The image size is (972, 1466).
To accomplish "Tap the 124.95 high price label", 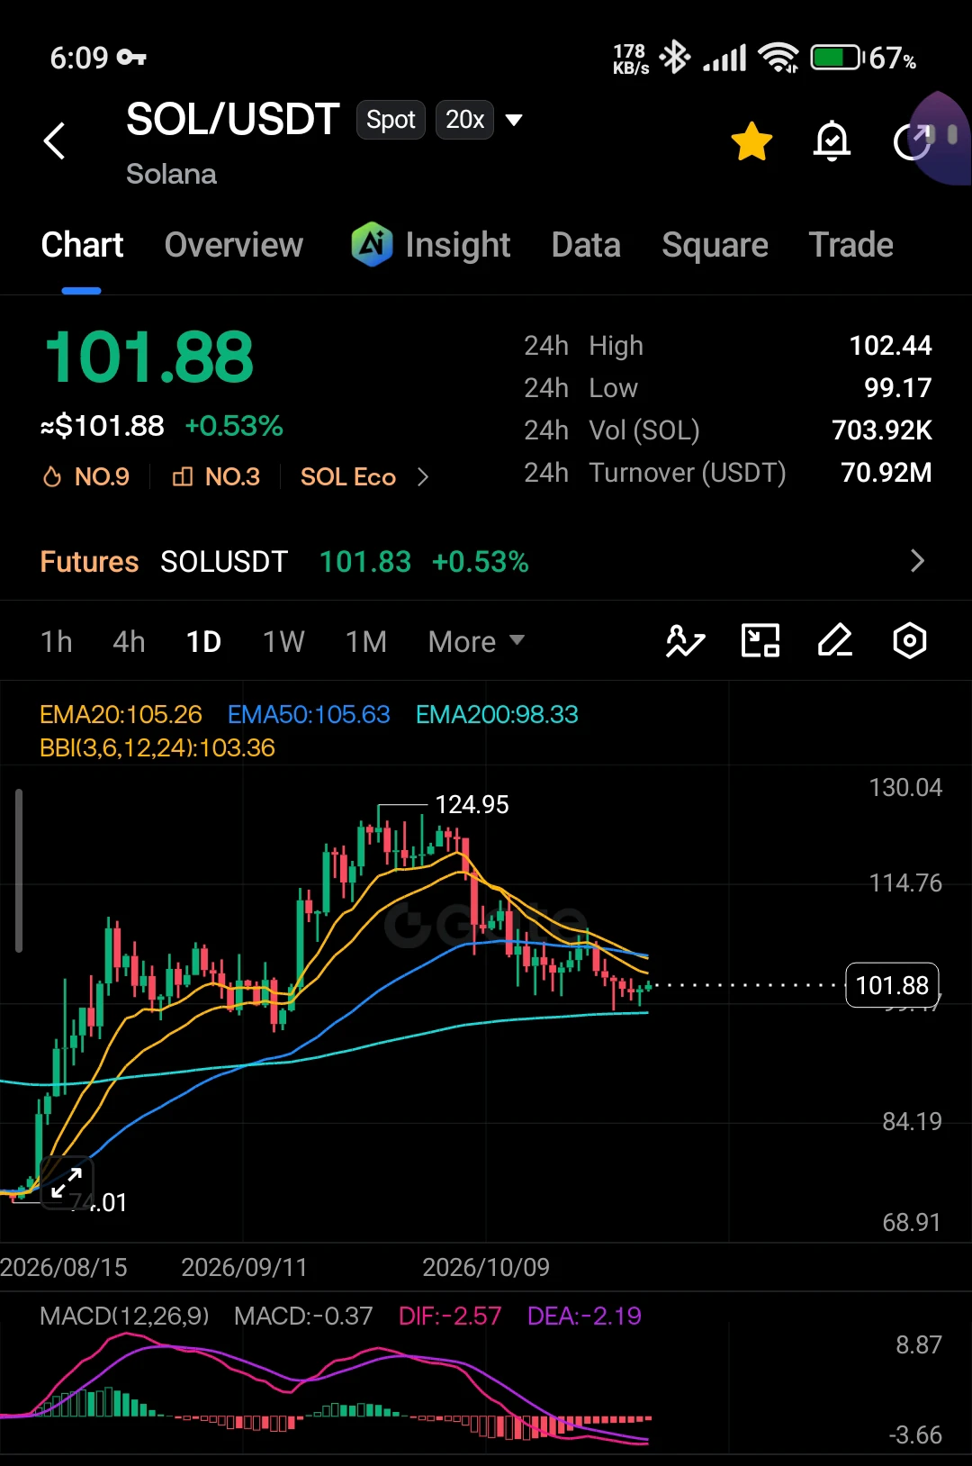I will point(472,804).
